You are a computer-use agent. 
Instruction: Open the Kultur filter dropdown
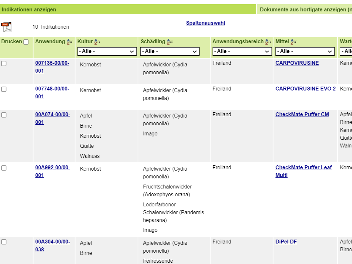pyautogui.click(x=107, y=51)
